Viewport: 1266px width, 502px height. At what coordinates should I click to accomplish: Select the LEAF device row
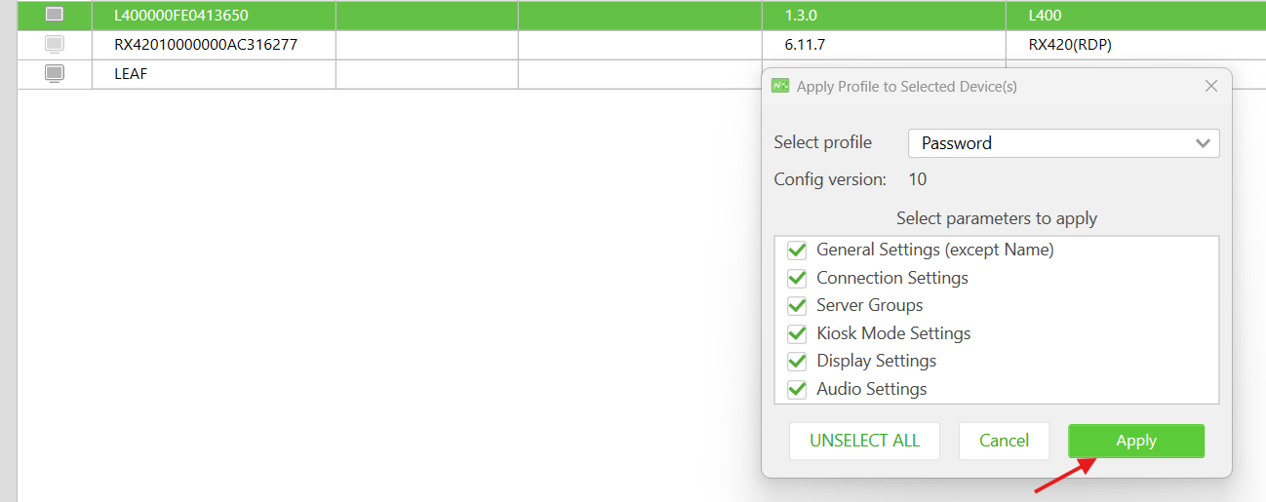pyautogui.click(x=389, y=74)
